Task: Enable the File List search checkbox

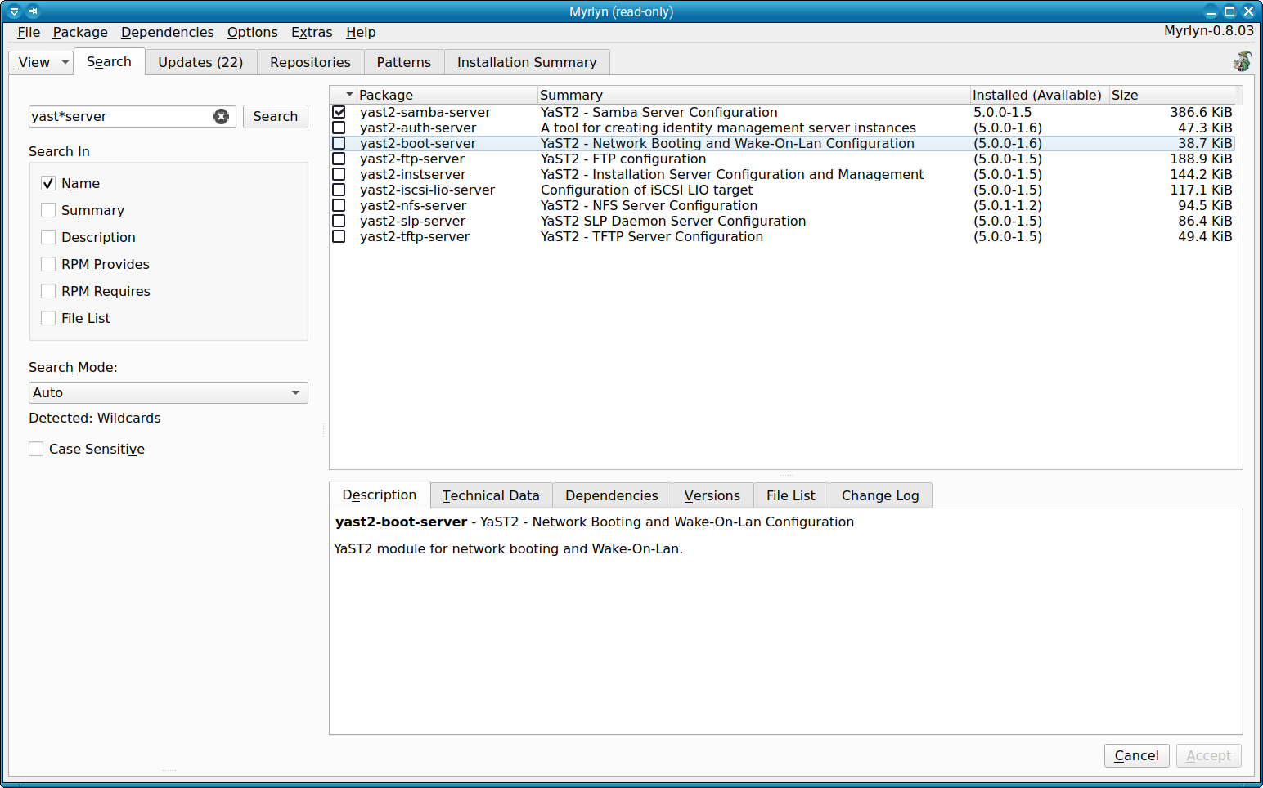Action: coord(48,318)
